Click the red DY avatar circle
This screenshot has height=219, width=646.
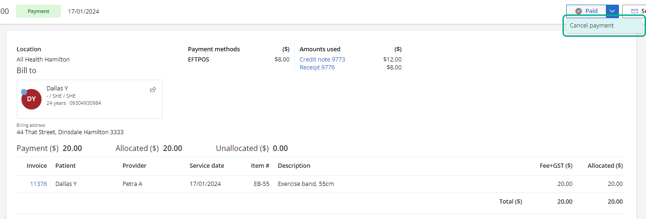coord(31,99)
